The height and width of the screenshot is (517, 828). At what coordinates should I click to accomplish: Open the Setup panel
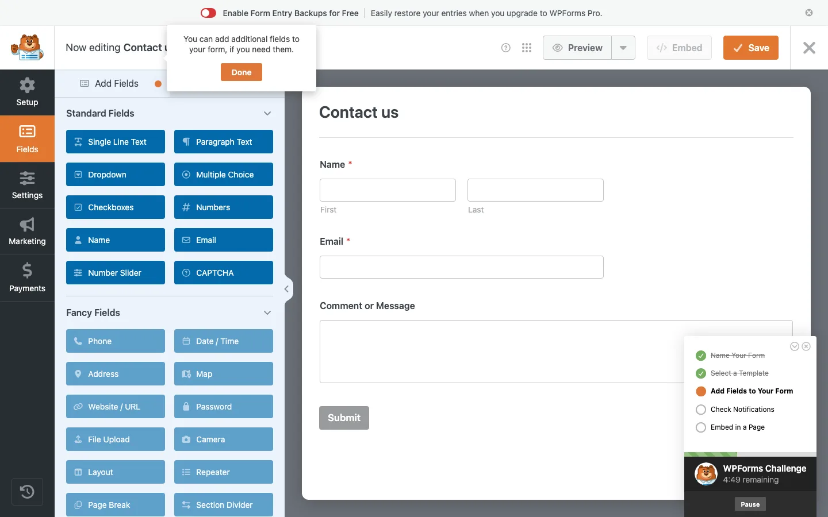[27, 92]
